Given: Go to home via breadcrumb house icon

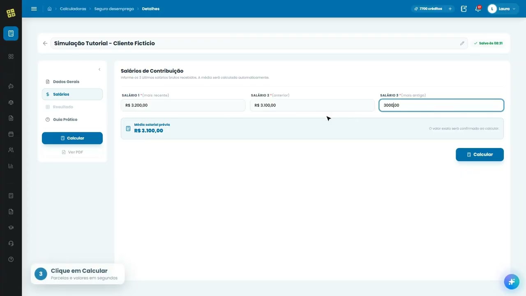Looking at the screenshot, I should pyautogui.click(x=50, y=9).
